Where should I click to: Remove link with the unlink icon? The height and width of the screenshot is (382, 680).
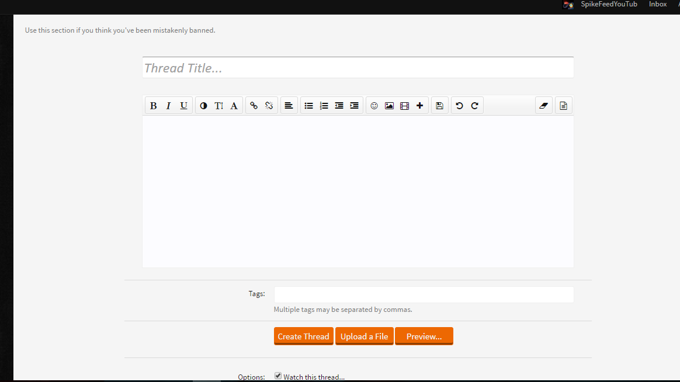(269, 105)
